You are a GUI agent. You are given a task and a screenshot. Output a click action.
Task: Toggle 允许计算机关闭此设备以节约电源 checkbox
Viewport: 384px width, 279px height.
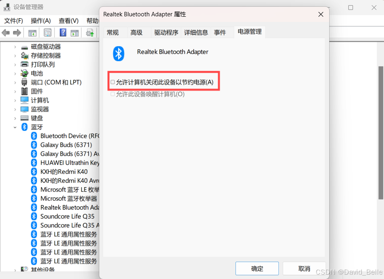tap(113, 82)
